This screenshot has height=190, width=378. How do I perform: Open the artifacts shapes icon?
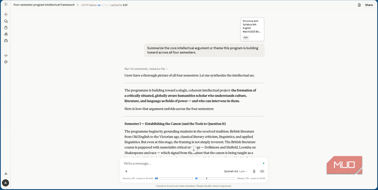(x=6, y=34)
